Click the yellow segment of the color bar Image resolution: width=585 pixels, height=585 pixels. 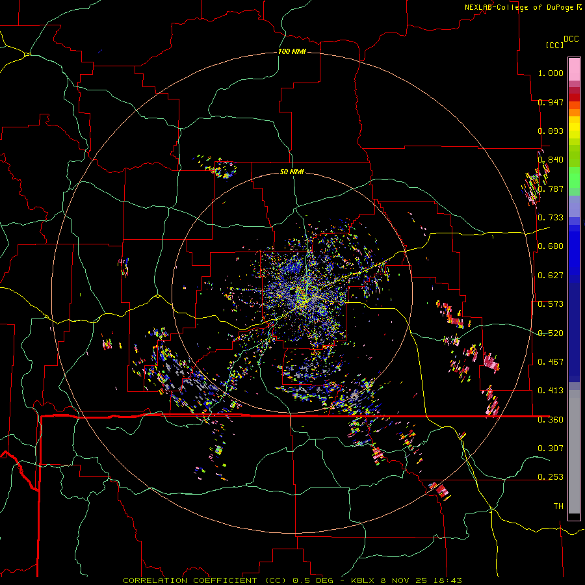tap(574, 127)
